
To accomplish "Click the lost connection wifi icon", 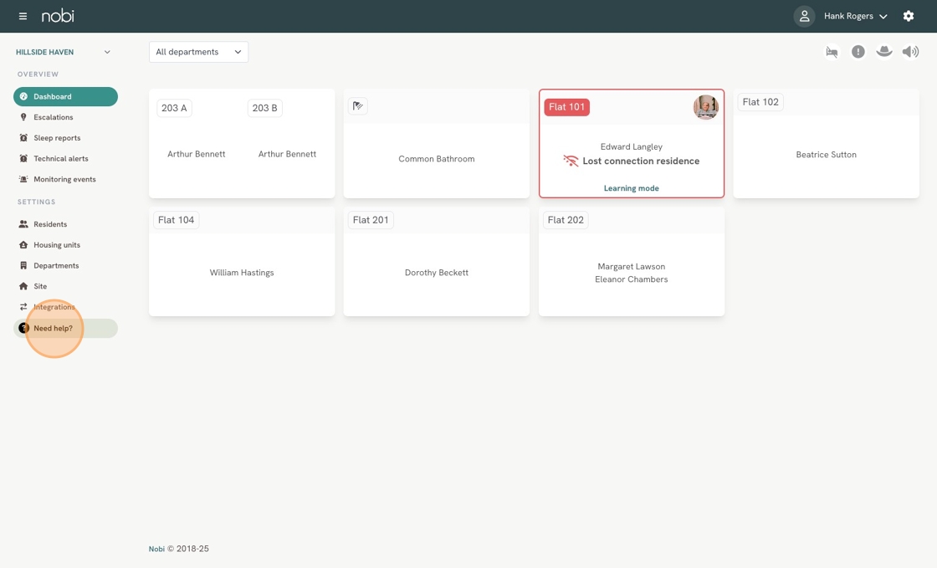I will click(571, 161).
